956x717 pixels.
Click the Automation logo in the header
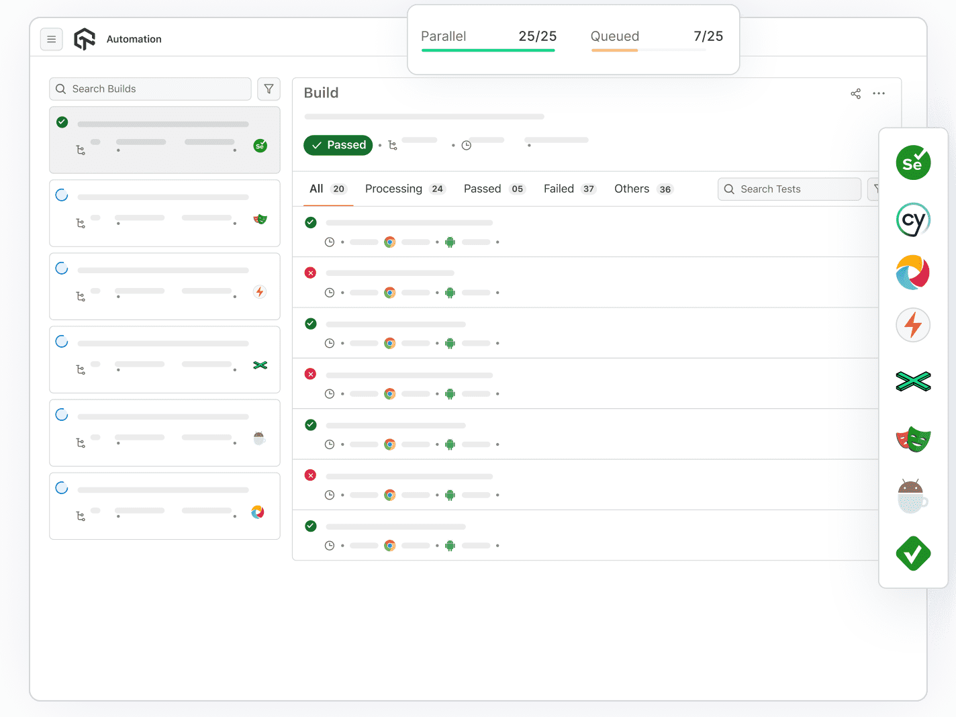85,40
